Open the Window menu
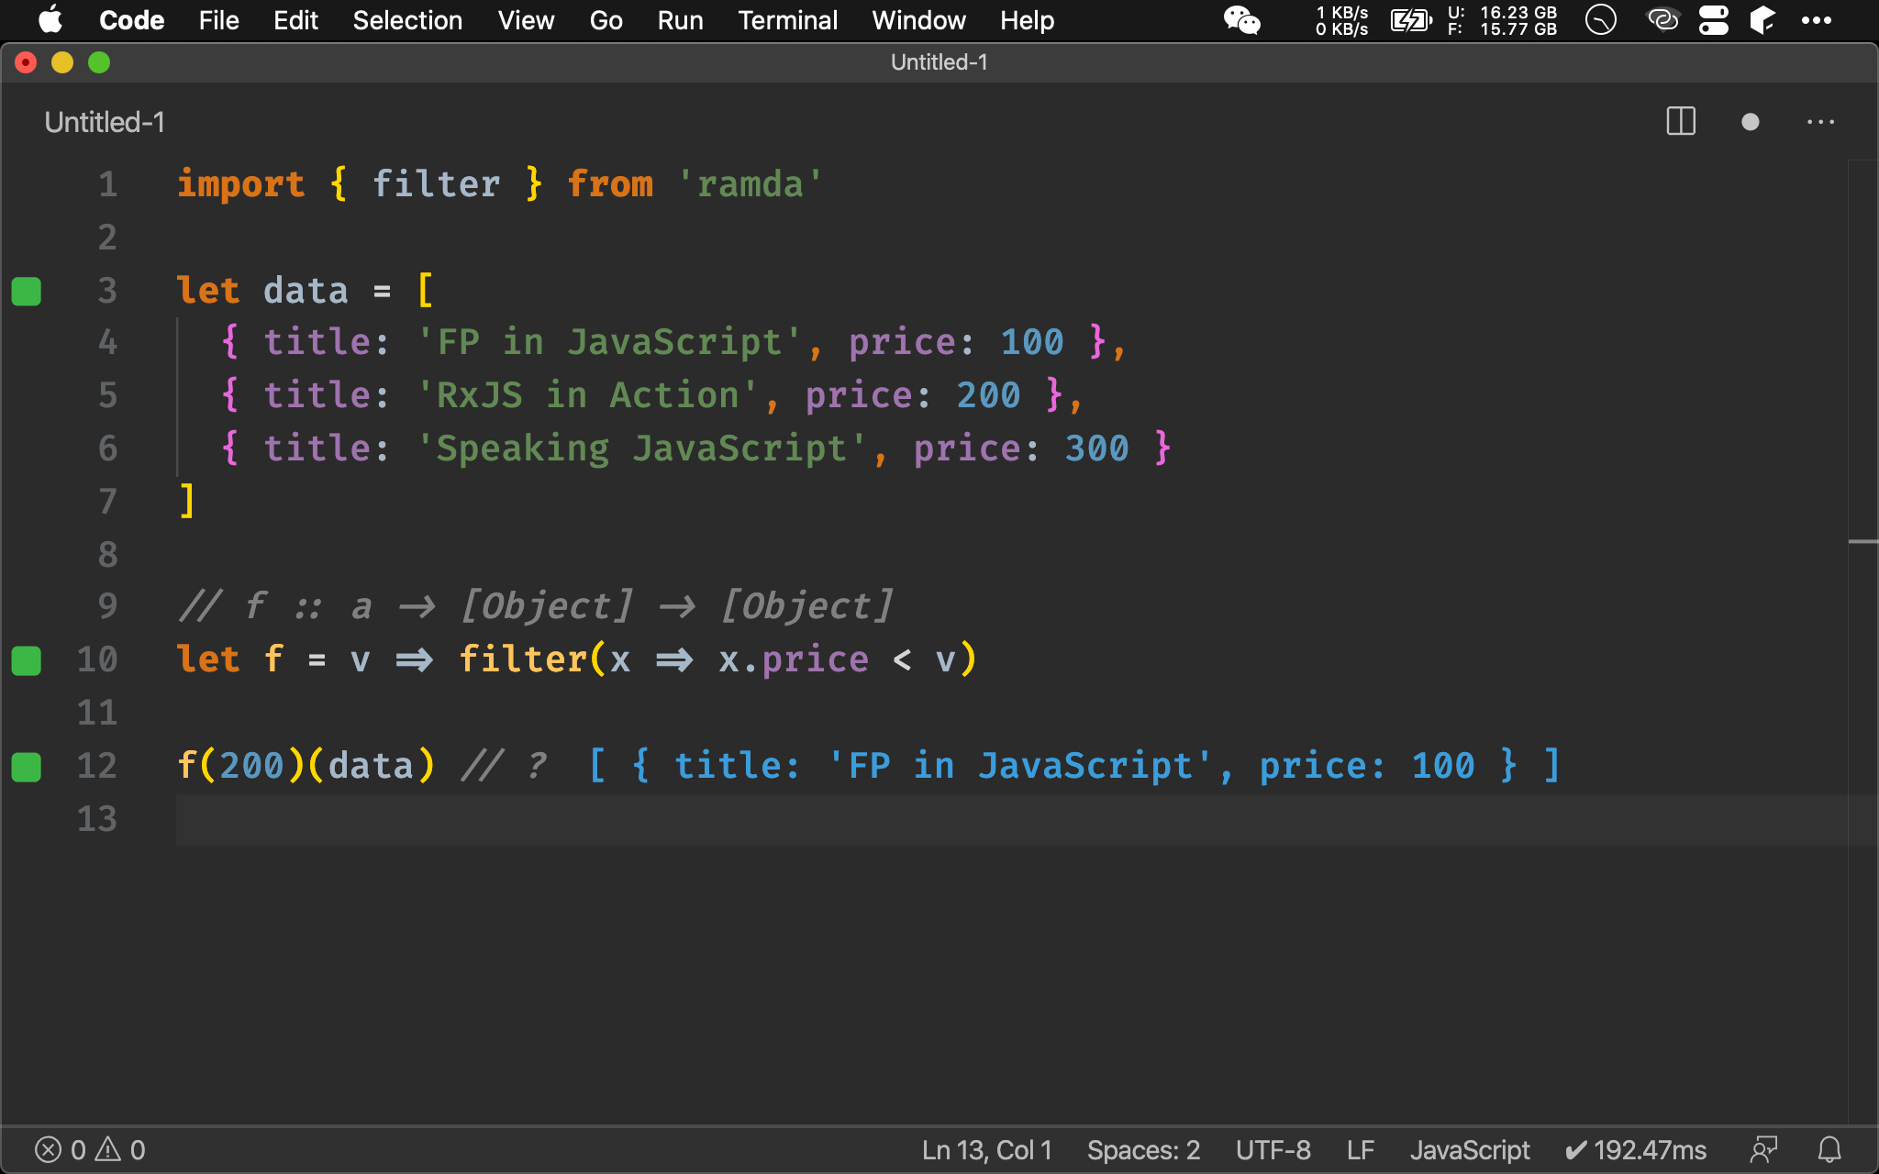Image resolution: width=1879 pixels, height=1174 pixels. (918, 20)
